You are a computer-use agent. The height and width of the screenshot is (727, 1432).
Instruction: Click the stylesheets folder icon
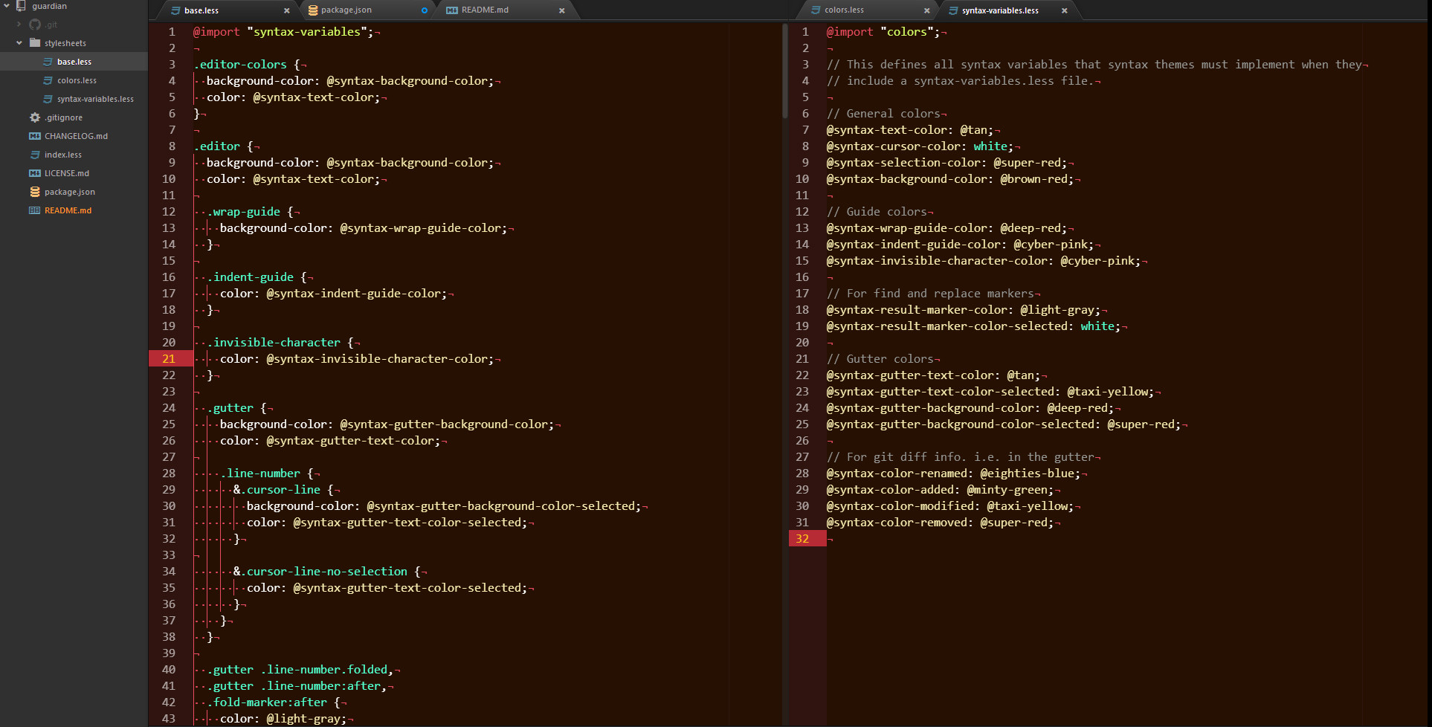coord(34,43)
